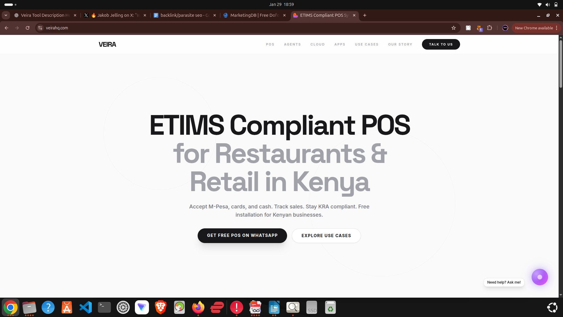Screen dimensions: 563x317
Task: Open the USE CASES nav item
Action: pos(367,44)
